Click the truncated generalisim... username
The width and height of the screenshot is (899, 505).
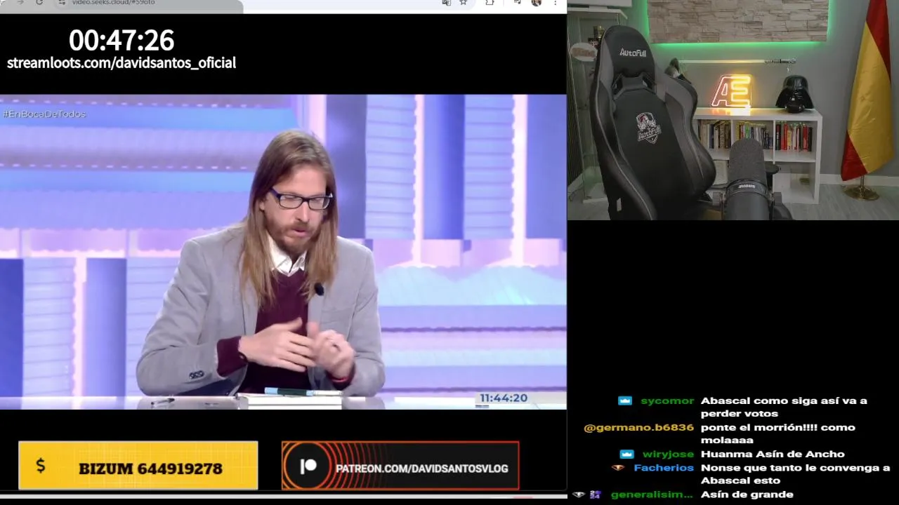coord(652,494)
